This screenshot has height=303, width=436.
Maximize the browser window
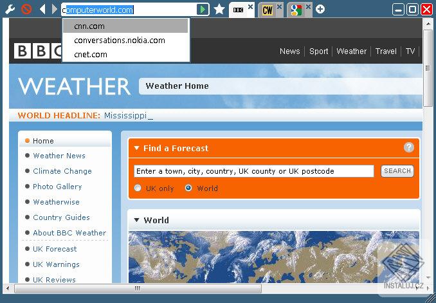pos(412,10)
